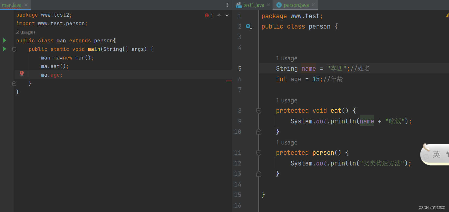Click the 'int age = 15' declaration

point(298,79)
